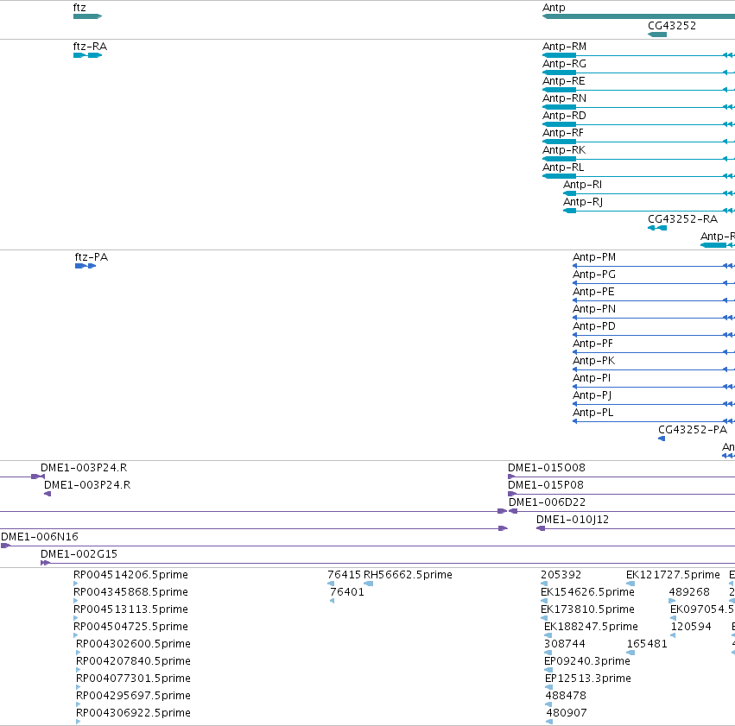Click EP09240.3prime feature label
The width and height of the screenshot is (735, 726).
587,661
